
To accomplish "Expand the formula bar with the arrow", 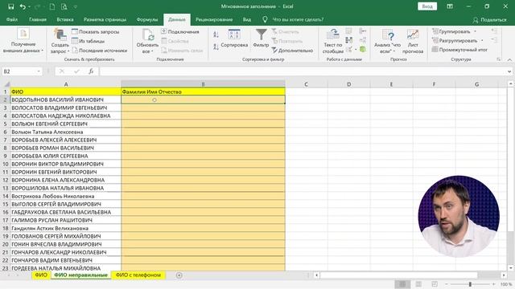I will [x=509, y=71].
